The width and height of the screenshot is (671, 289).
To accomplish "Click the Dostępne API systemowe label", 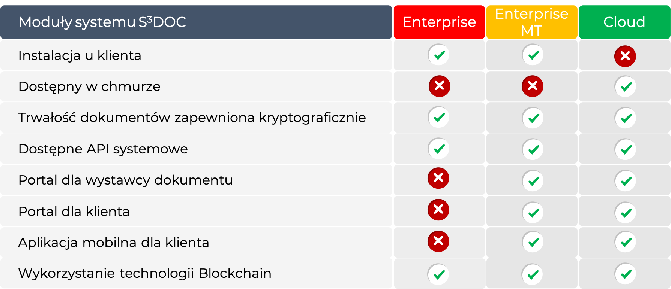I will (103, 149).
